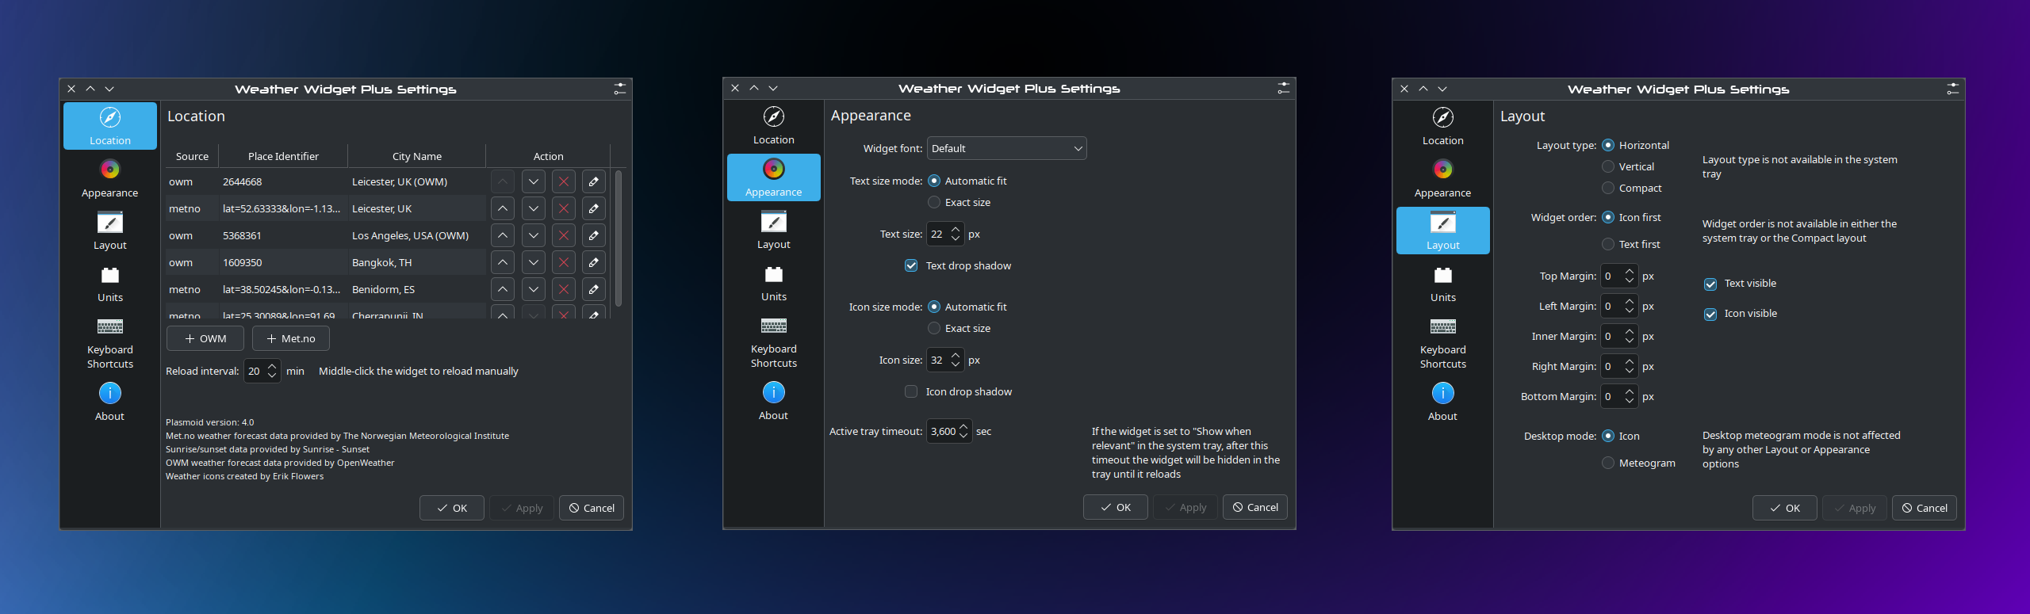
Task: Move Los Angeles, USA (OWM) row up
Action: coord(503,236)
